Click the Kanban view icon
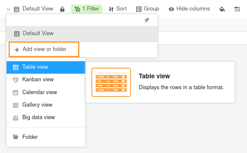 [15, 80]
